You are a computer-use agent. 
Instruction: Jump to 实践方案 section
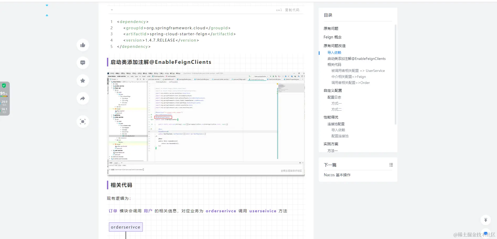[331, 144]
